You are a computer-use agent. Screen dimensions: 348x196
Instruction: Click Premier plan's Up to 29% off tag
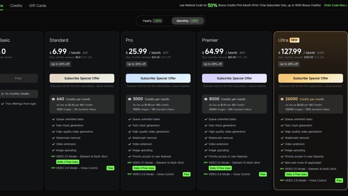click(x=213, y=64)
